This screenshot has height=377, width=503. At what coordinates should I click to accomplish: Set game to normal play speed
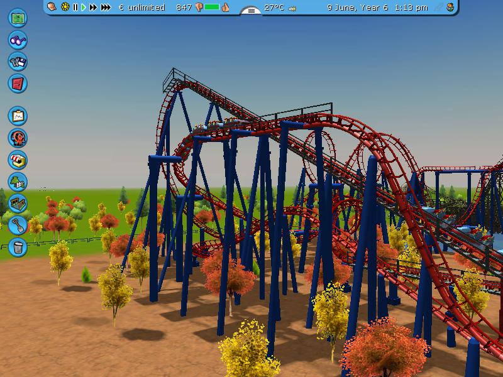click(x=84, y=7)
